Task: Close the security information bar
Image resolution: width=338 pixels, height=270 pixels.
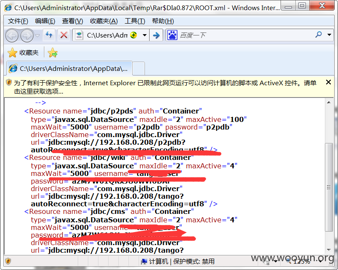Action: tap(328, 82)
